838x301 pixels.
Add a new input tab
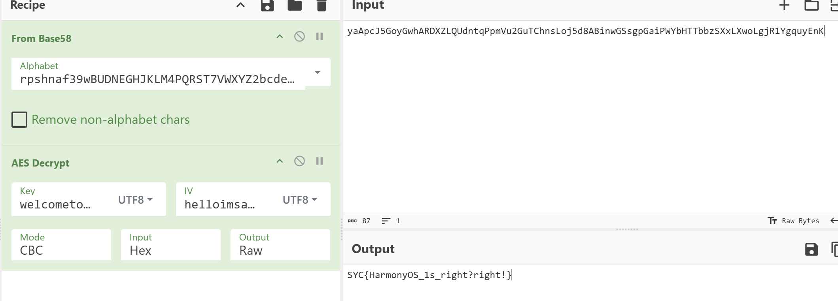click(784, 5)
